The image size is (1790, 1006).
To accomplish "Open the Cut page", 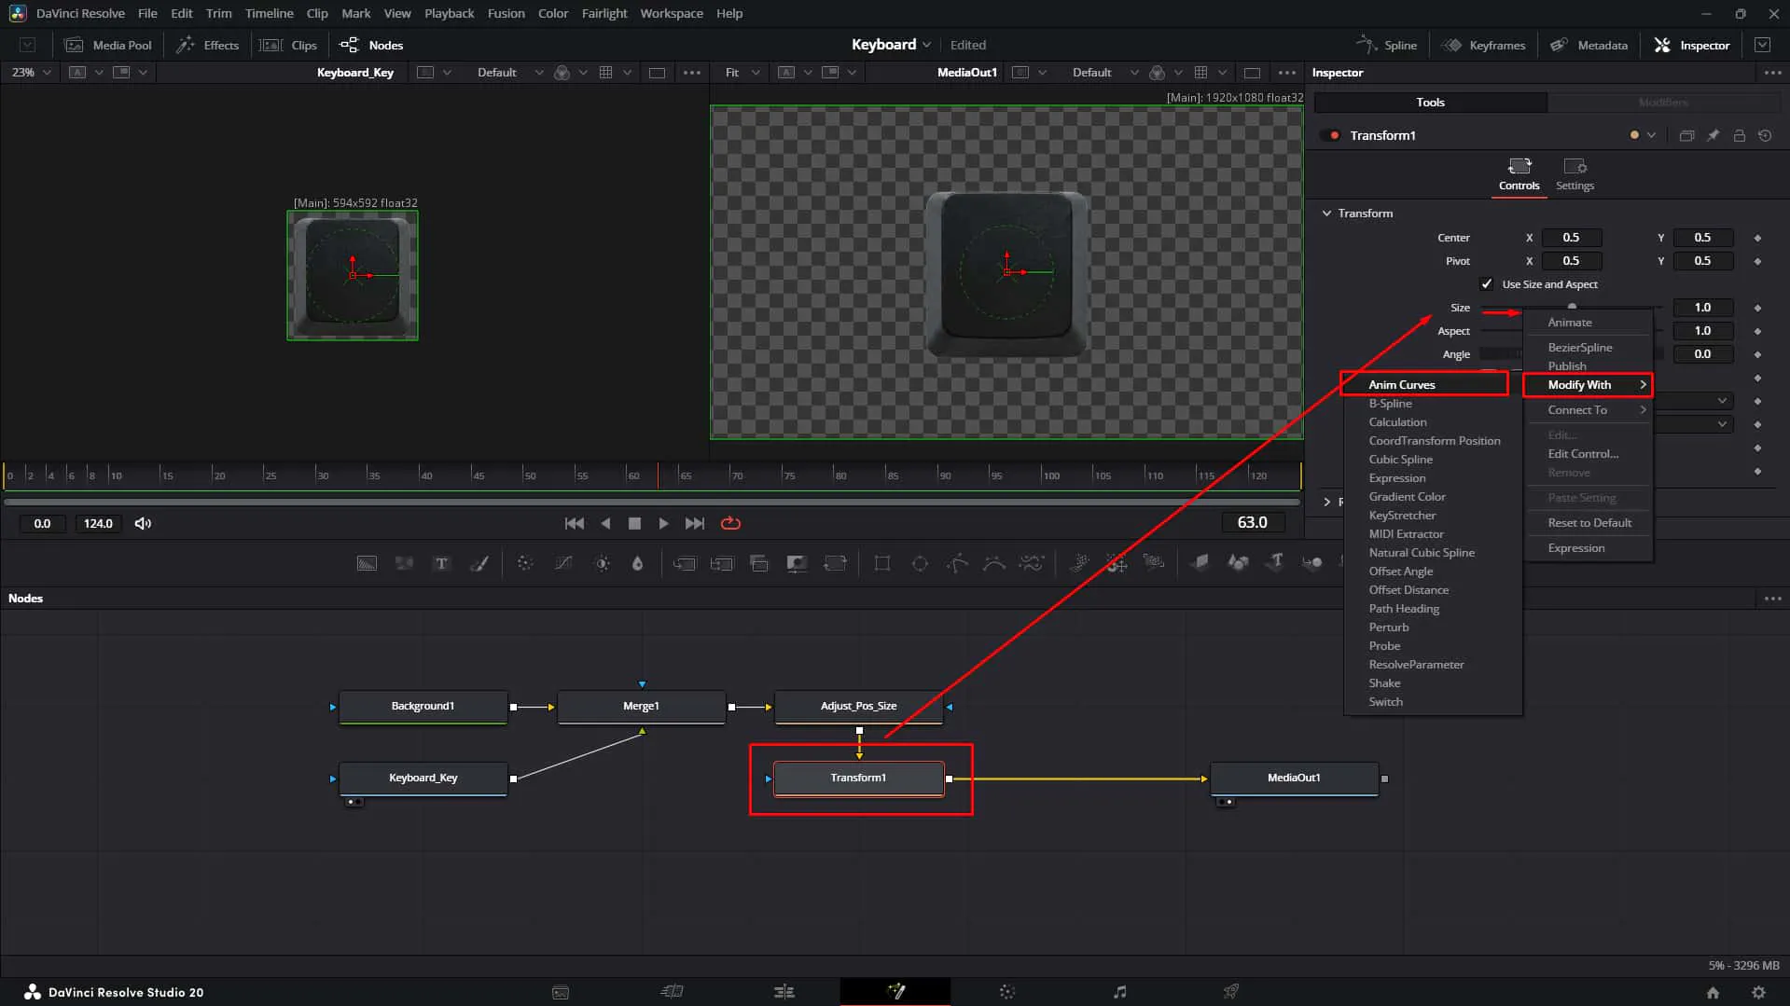I will coord(672,992).
